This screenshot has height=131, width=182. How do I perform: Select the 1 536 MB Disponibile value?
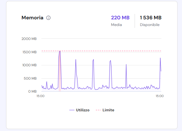click(x=150, y=18)
